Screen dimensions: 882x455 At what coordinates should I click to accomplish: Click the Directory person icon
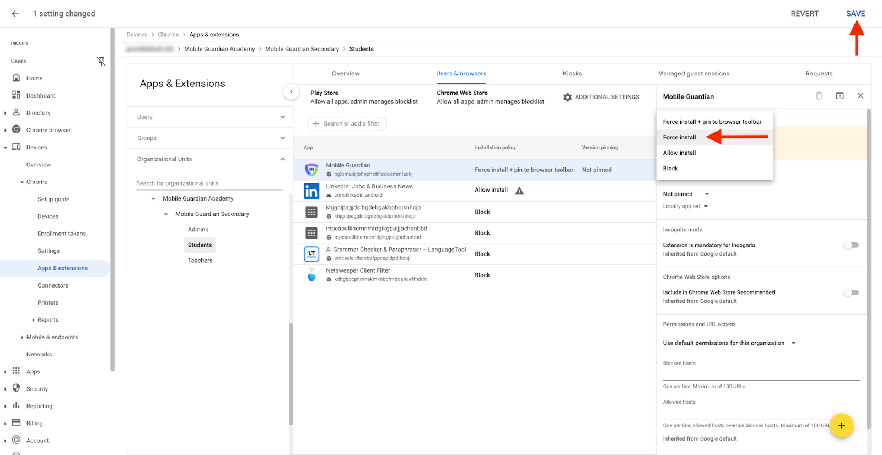[x=17, y=112]
